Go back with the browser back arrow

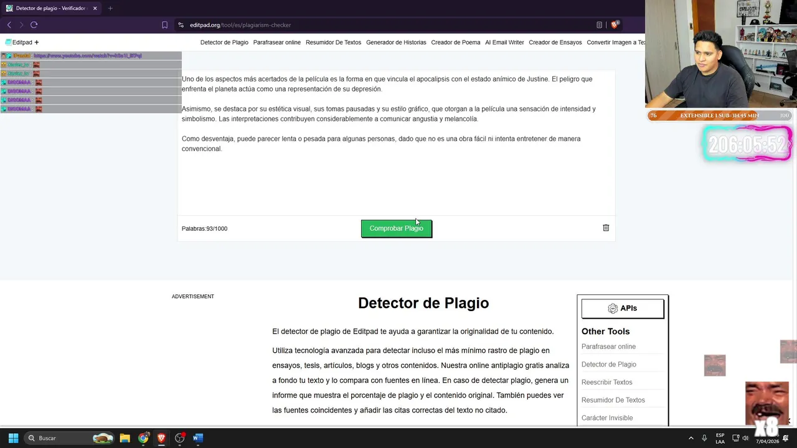[x=9, y=25]
